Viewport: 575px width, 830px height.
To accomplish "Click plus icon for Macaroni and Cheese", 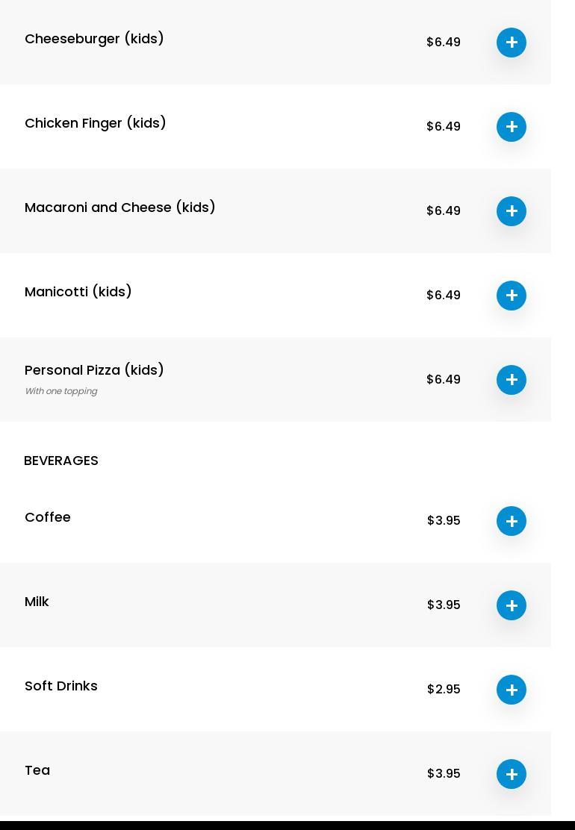I will coord(512,211).
